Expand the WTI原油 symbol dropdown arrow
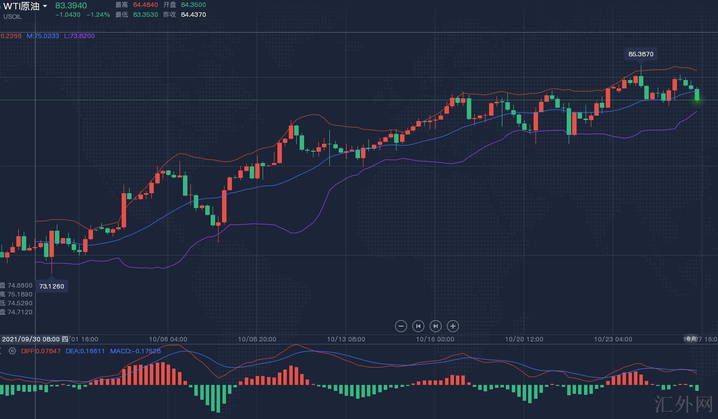The height and width of the screenshot is (419, 718). click(x=45, y=6)
